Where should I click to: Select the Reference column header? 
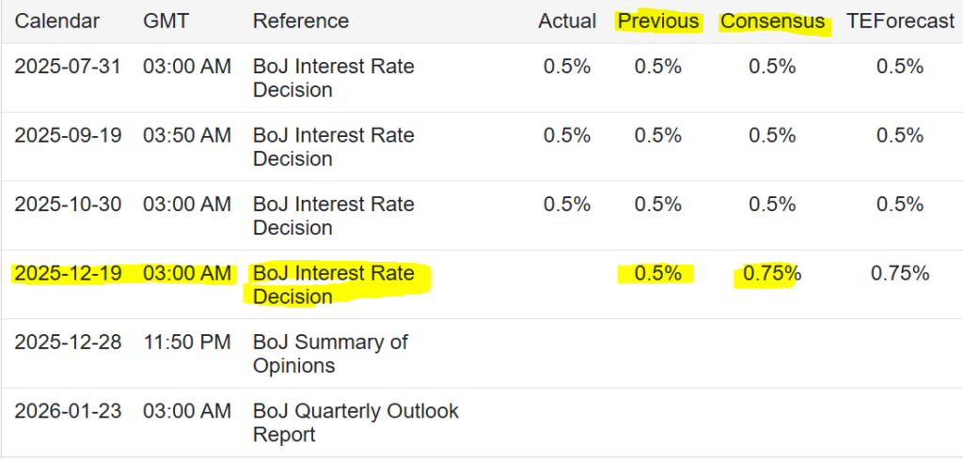[301, 21]
